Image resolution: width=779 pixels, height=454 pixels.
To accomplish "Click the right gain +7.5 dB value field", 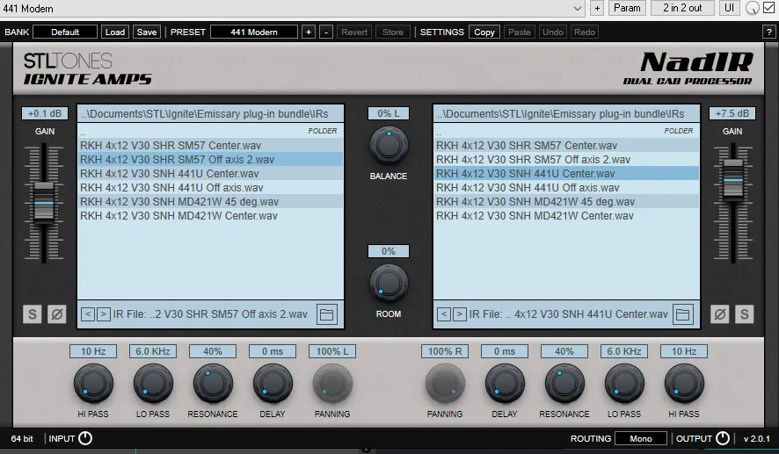I will pyautogui.click(x=732, y=113).
